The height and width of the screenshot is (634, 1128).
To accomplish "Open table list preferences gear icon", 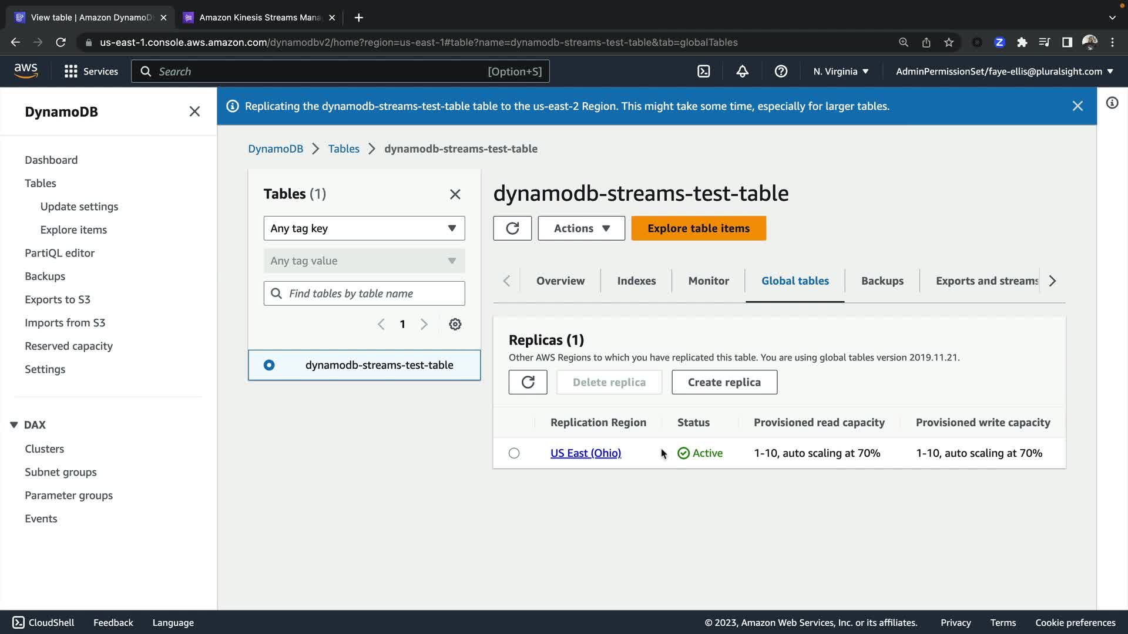I will [x=455, y=324].
